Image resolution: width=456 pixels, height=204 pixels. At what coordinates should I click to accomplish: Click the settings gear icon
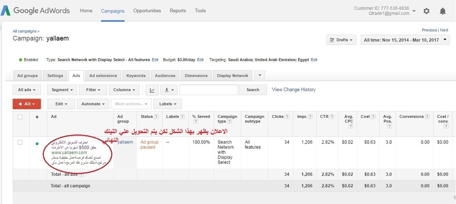click(426, 11)
